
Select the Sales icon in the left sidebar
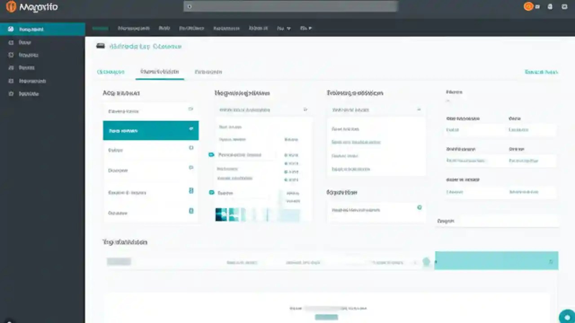pyautogui.click(x=11, y=42)
